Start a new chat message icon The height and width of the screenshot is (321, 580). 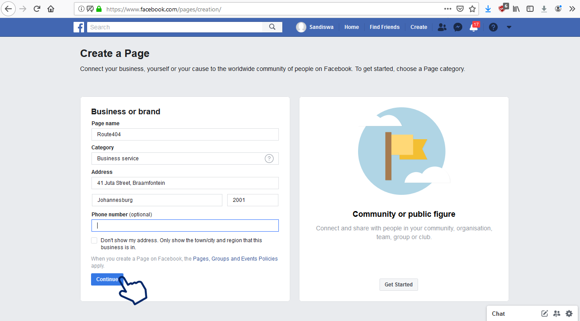point(545,314)
